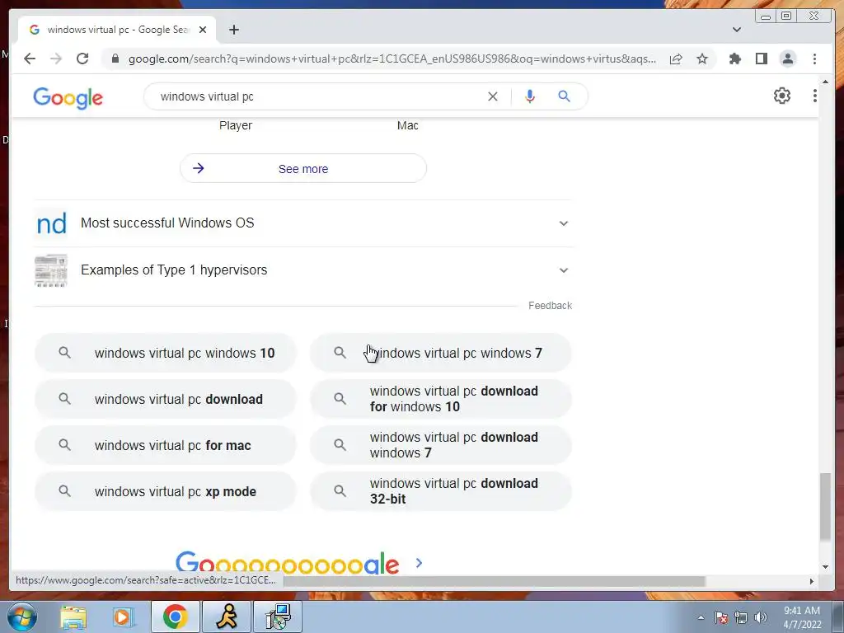Open the network tray icon
Viewport: 844px width, 633px height.
pyautogui.click(x=741, y=617)
